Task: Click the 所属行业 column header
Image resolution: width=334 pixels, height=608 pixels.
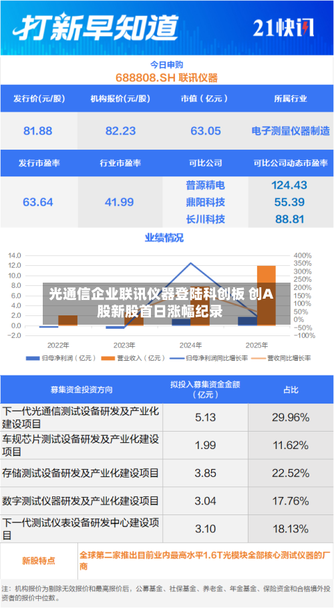Action: coord(291,98)
